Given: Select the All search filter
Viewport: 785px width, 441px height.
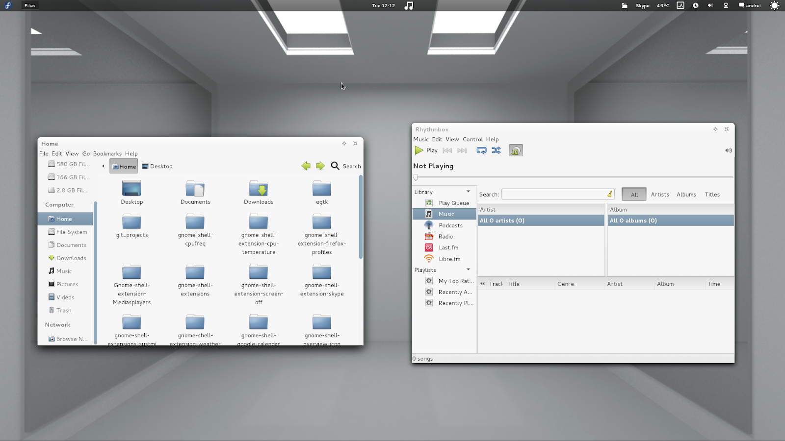Looking at the screenshot, I should [634, 195].
